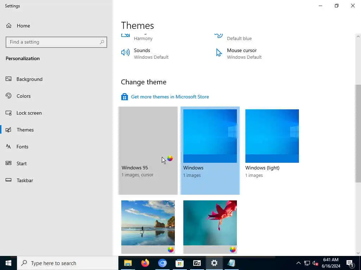Screen dimensions: 361x270
Task: Click the muted volume icon in tray
Action: (x=315, y=263)
